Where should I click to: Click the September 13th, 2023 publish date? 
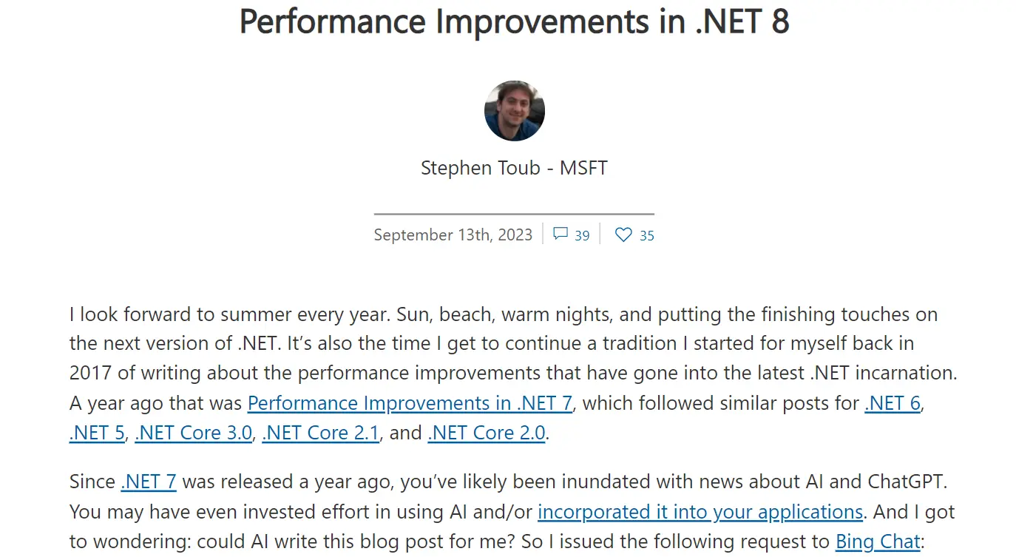[x=453, y=235]
